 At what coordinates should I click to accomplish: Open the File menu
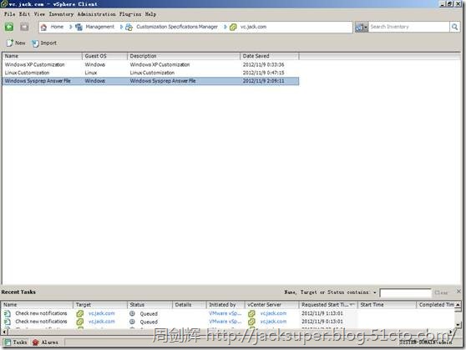click(x=9, y=14)
